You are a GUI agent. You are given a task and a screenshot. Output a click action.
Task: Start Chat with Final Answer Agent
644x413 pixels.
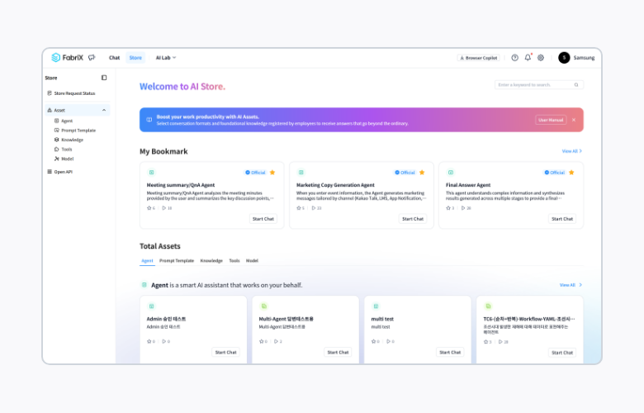point(562,219)
